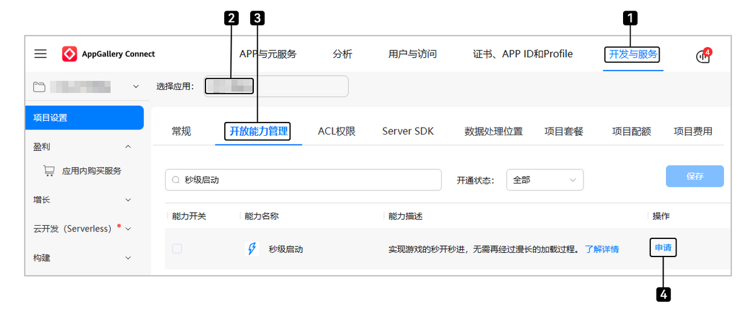756x315 pixels.
Task: Switch to the 开放能力管理 tab
Action: coord(258,131)
